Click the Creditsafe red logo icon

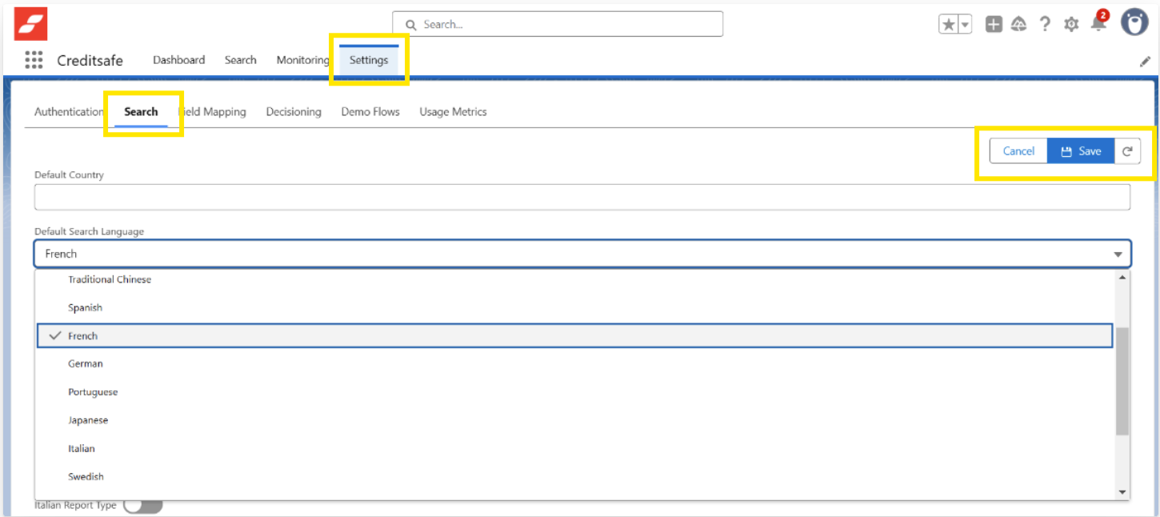31,24
